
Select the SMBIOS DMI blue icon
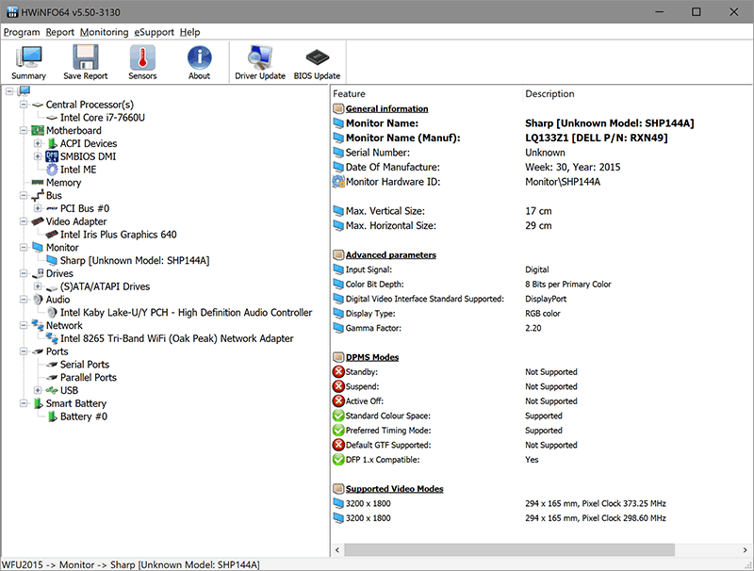(x=52, y=156)
